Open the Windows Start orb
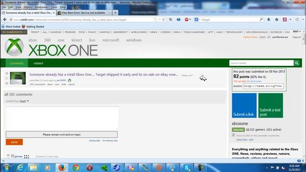Screen dimensions: 306x172 pyautogui.click(x=6, y=168)
